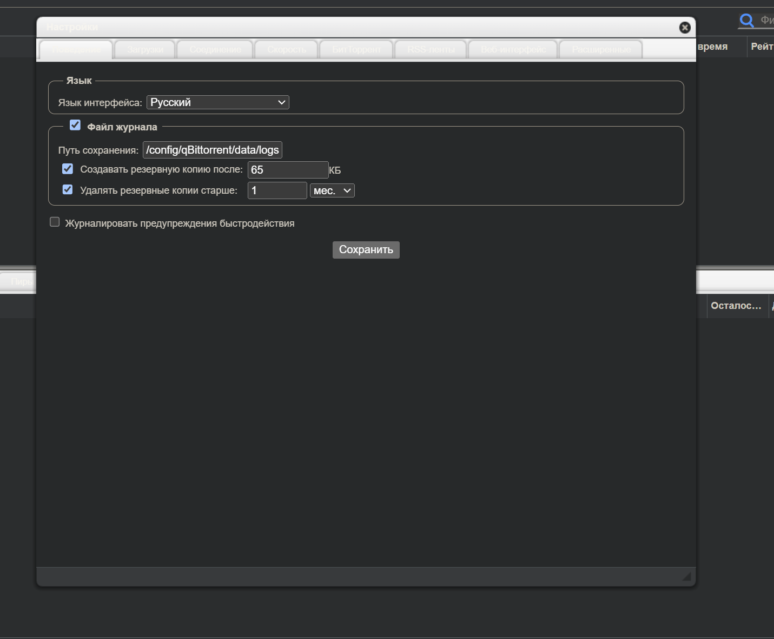
Task: Click the search magnifier icon in the filter bar
Action: tap(746, 21)
